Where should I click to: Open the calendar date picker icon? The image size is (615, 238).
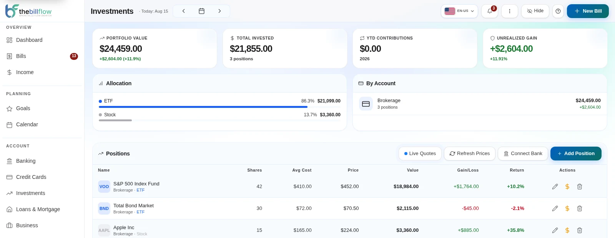(201, 11)
